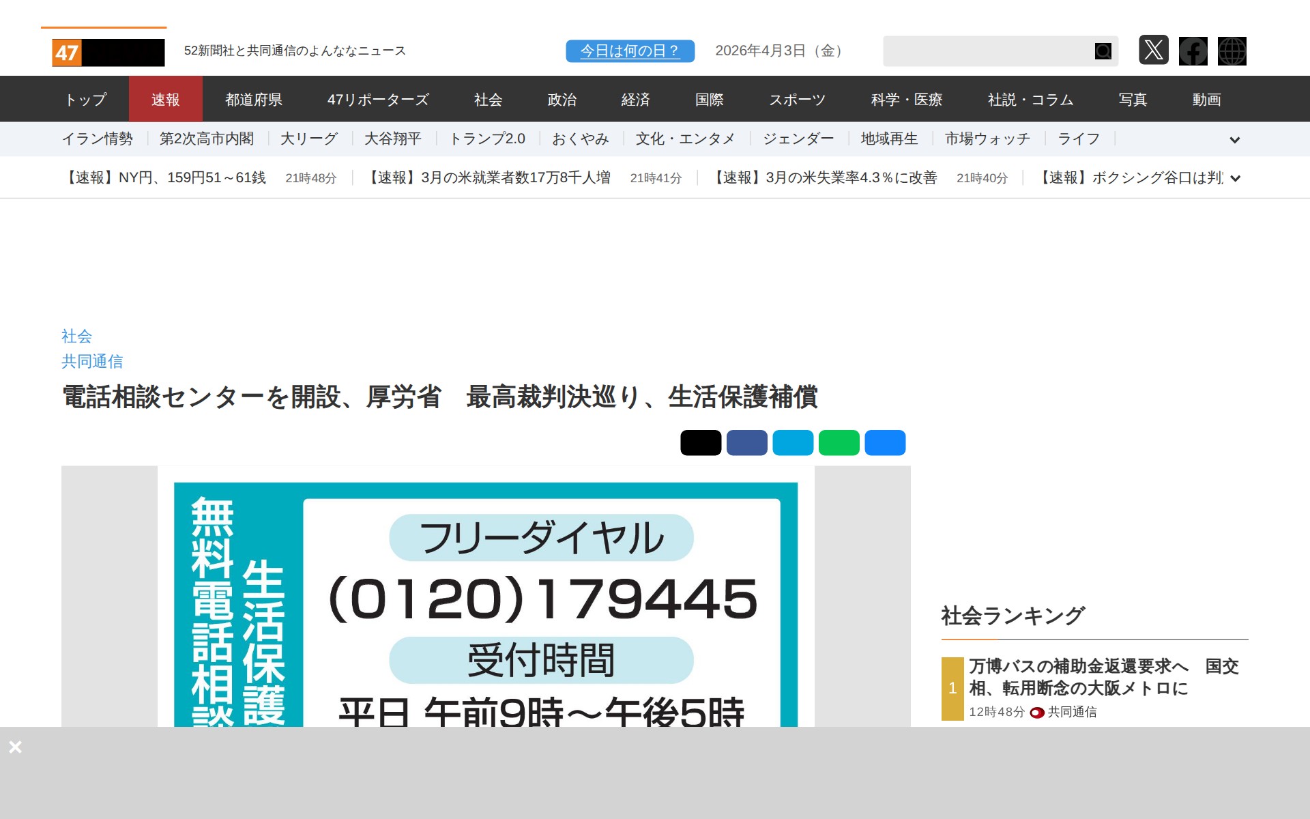The image size is (1310, 819).
Task: Open the X (Twitter) header icon
Action: (x=1153, y=51)
